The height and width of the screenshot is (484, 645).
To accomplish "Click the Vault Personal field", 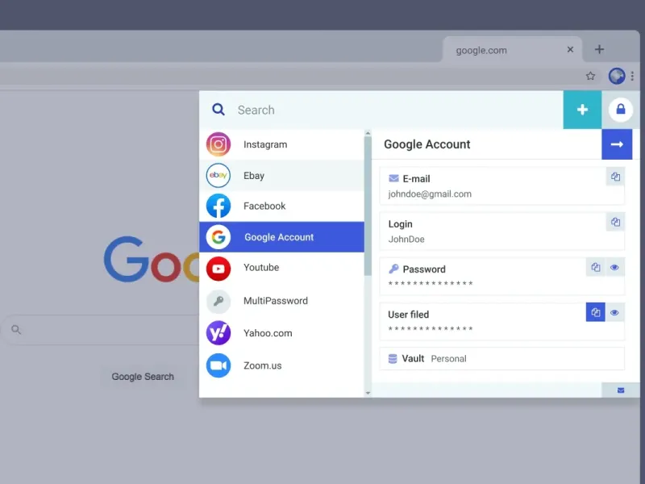I will 501,358.
